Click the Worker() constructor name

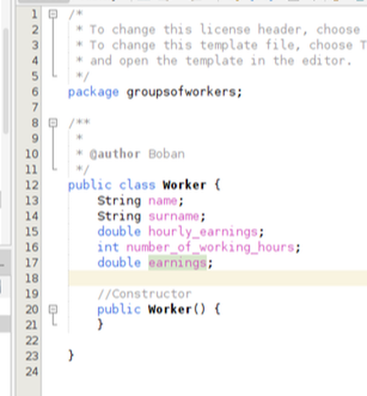[x=170, y=310]
